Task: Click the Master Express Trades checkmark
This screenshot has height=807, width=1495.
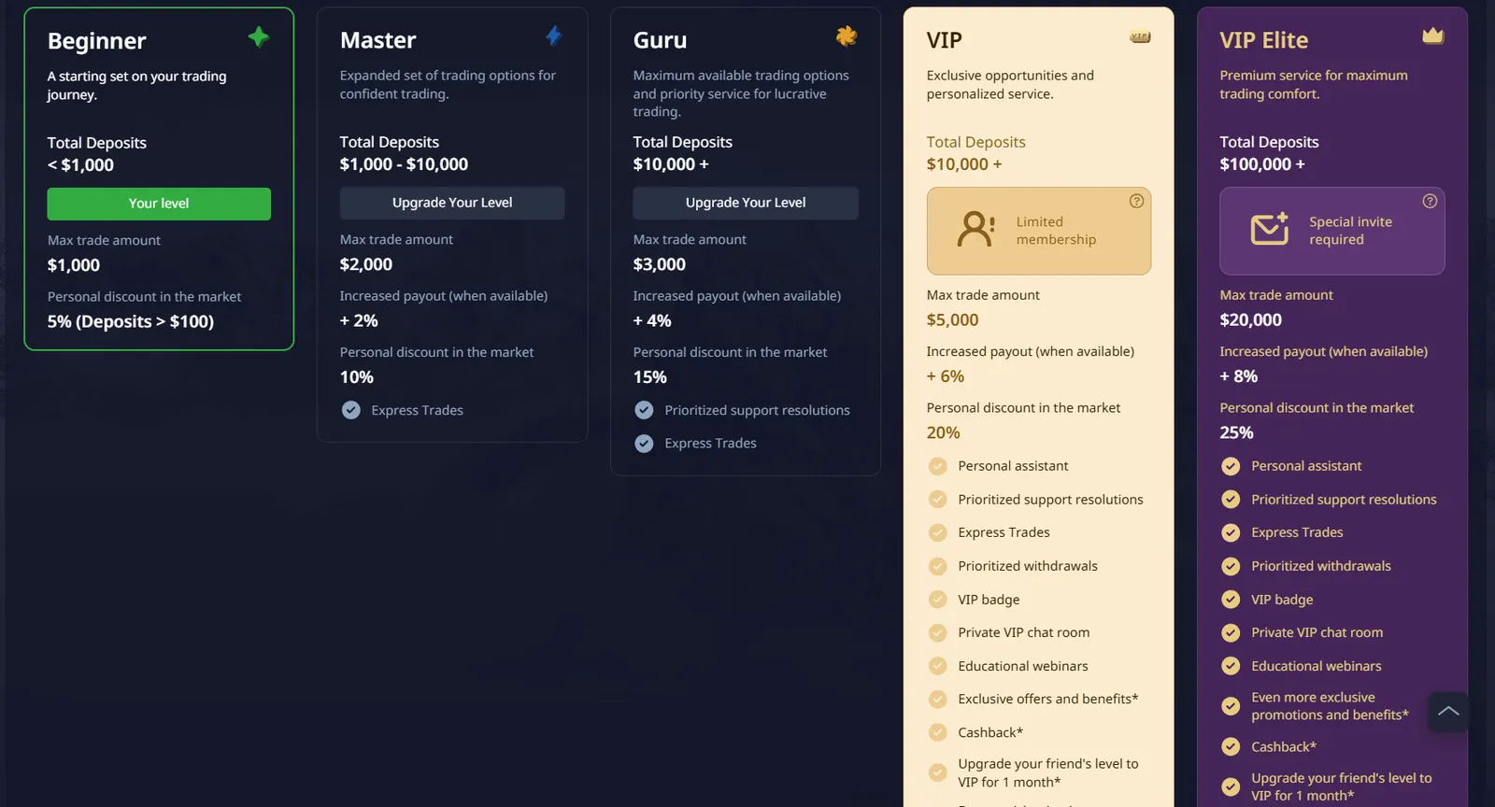Action: tap(351, 410)
